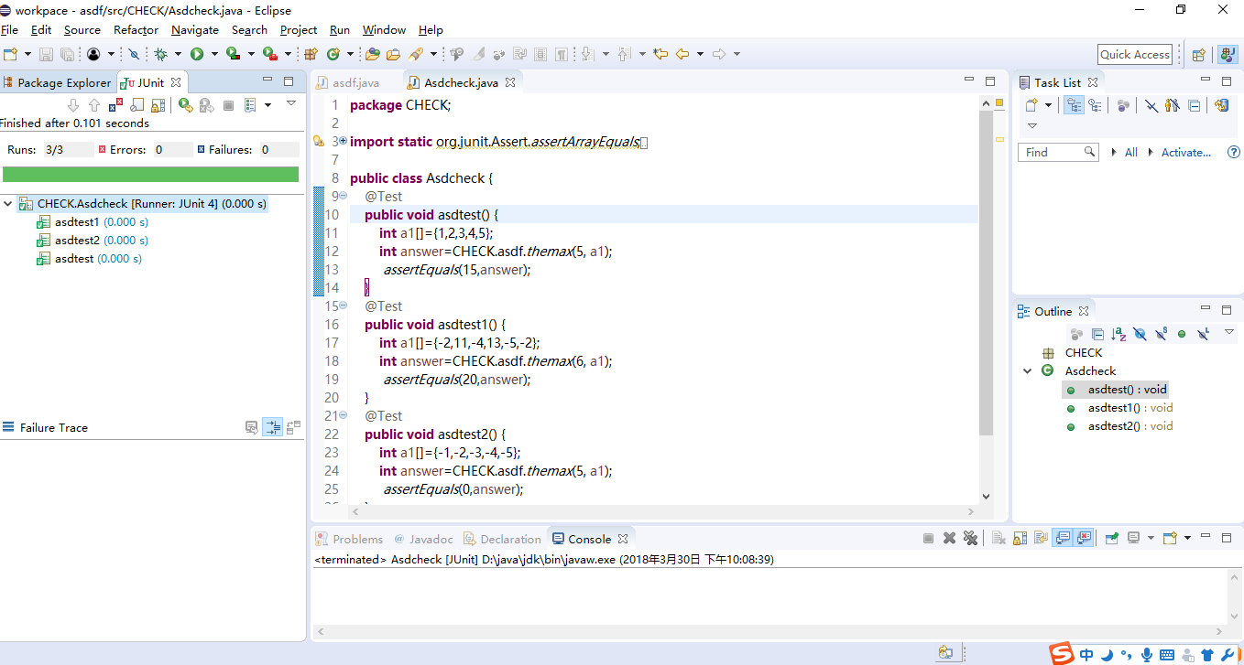The height and width of the screenshot is (665, 1244).
Task: Click the Quick Access search field
Action: [x=1134, y=54]
